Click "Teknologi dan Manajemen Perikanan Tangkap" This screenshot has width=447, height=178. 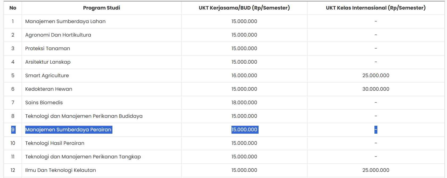[83, 157]
